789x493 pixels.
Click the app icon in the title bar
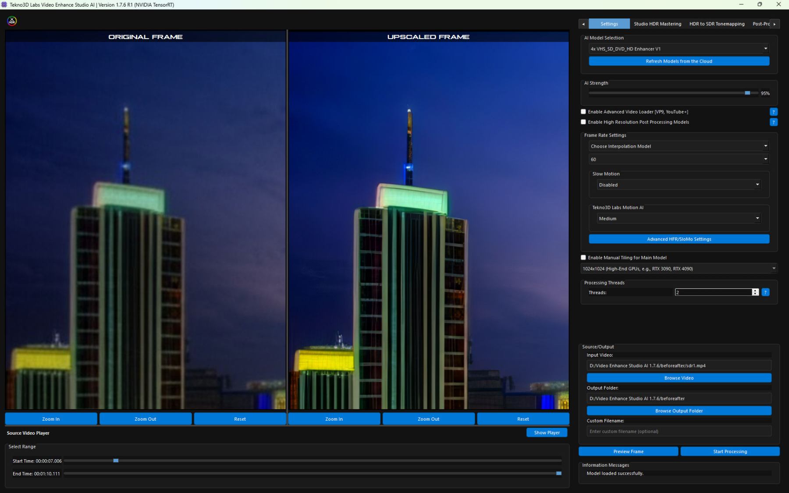coord(4,4)
